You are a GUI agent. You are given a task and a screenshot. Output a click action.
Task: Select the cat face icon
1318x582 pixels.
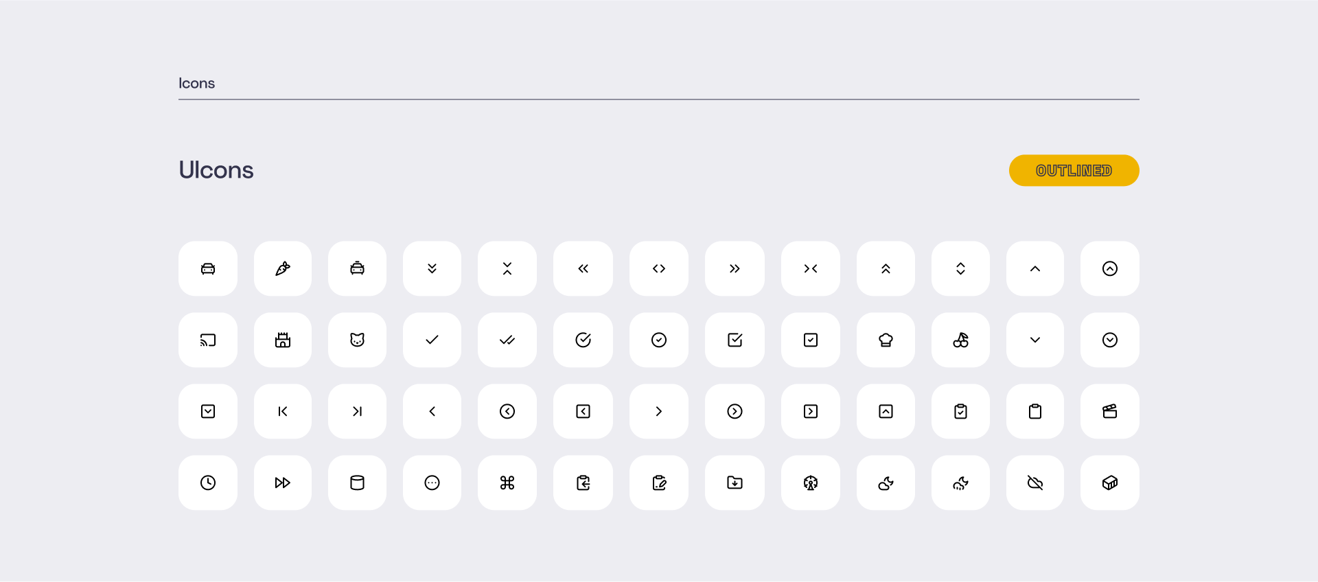coord(357,340)
